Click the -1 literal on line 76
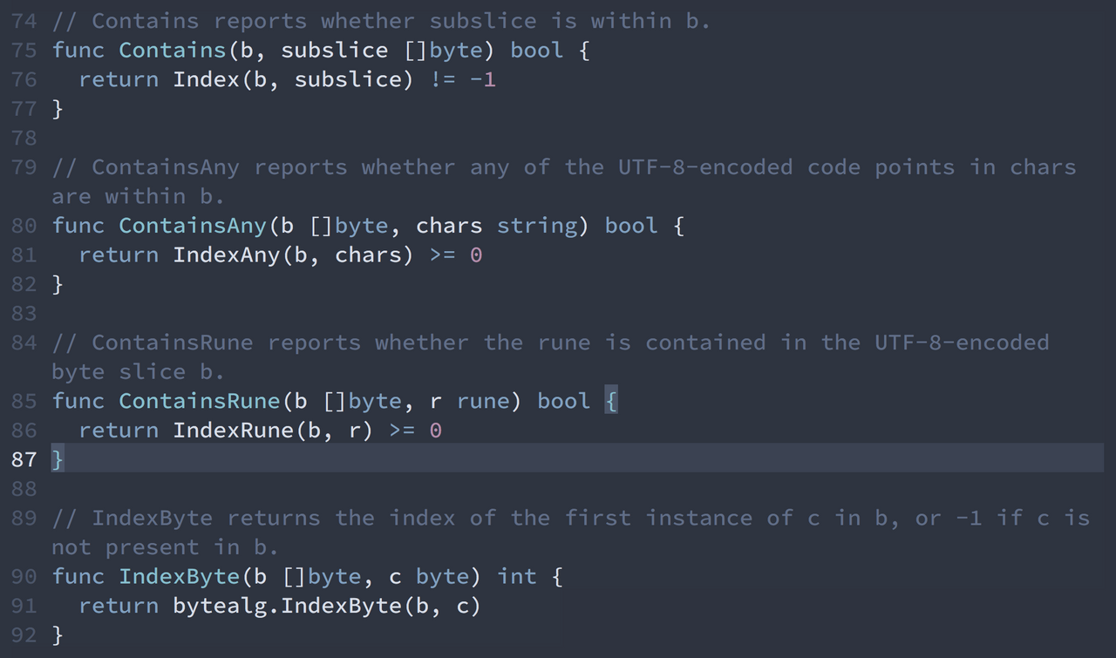Viewport: 1116px width, 658px height. 482,80
